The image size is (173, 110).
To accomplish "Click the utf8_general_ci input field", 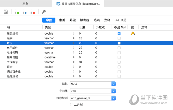I will tap(91, 98).
